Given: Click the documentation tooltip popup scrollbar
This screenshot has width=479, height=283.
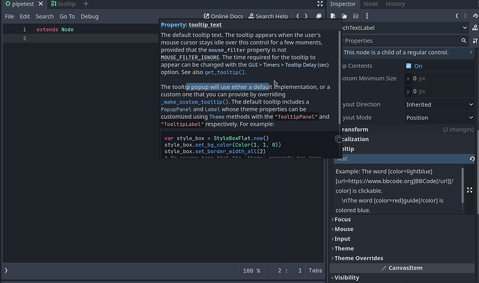Looking at the screenshot, I should [x=339, y=77].
